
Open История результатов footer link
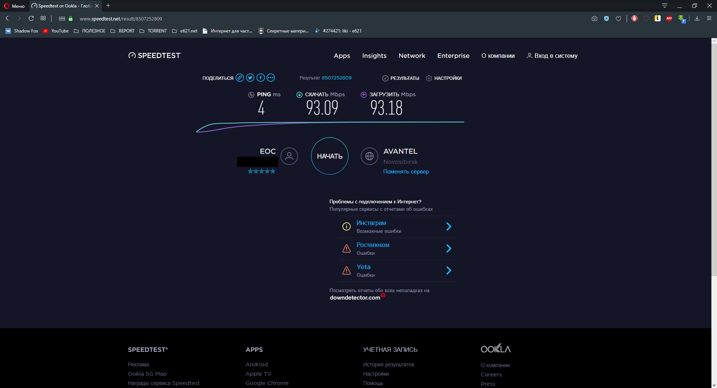(388, 364)
